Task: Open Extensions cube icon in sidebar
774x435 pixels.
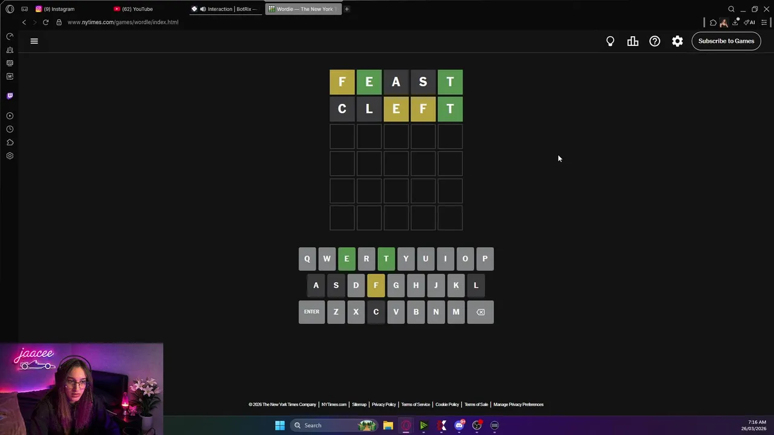Action: pyautogui.click(x=10, y=143)
